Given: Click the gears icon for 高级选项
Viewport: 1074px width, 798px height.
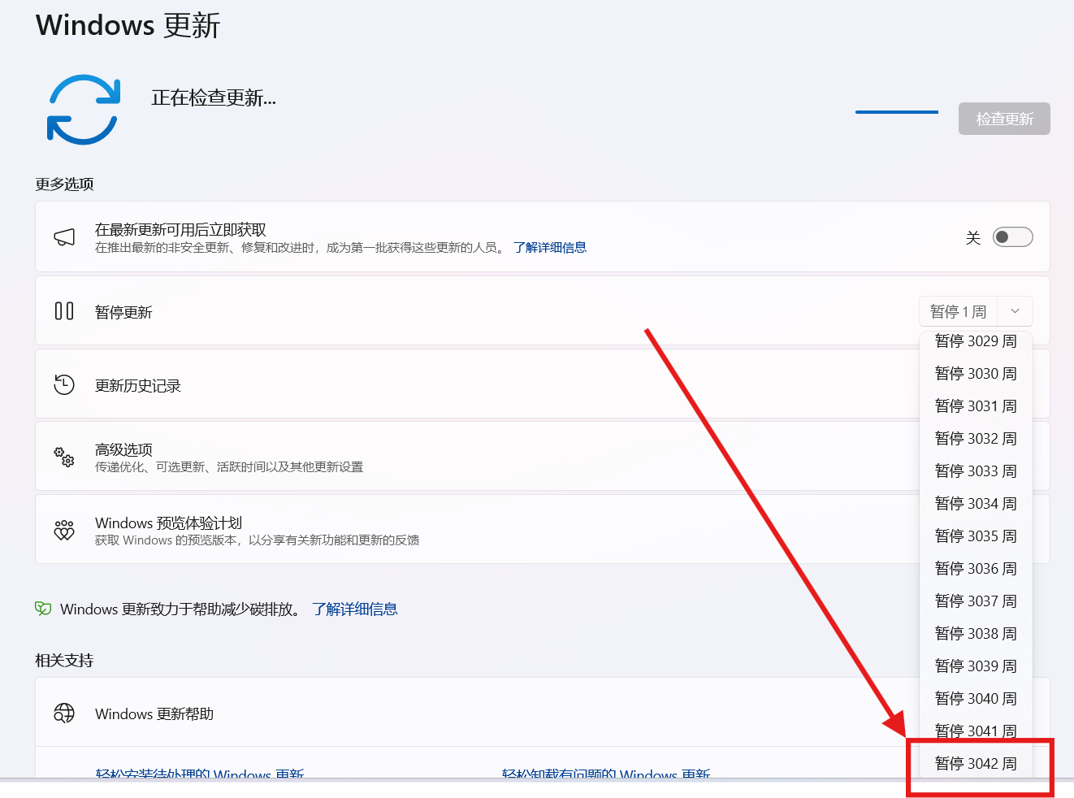Looking at the screenshot, I should pyautogui.click(x=64, y=457).
